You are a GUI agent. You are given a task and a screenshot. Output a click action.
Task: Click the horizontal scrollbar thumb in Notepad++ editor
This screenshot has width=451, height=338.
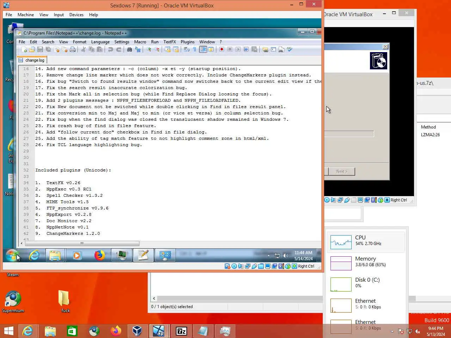click(x=82, y=243)
